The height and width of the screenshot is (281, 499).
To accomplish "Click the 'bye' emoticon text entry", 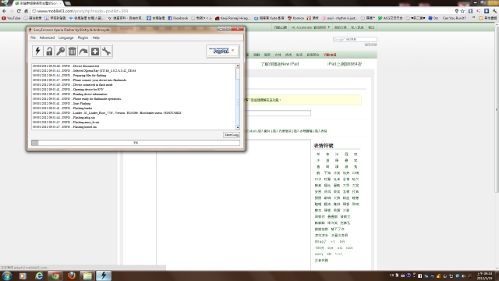I will click(331, 248).
